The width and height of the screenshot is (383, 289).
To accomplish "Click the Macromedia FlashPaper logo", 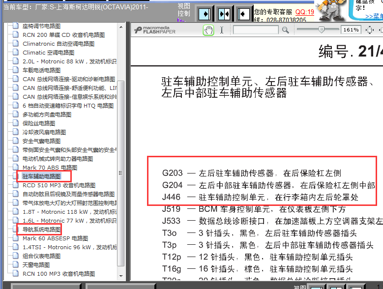I will click(155, 30).
